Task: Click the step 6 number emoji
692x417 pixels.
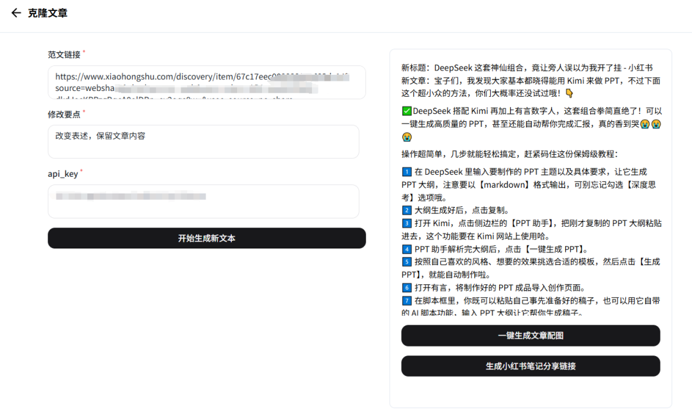Action: point(406,288)
